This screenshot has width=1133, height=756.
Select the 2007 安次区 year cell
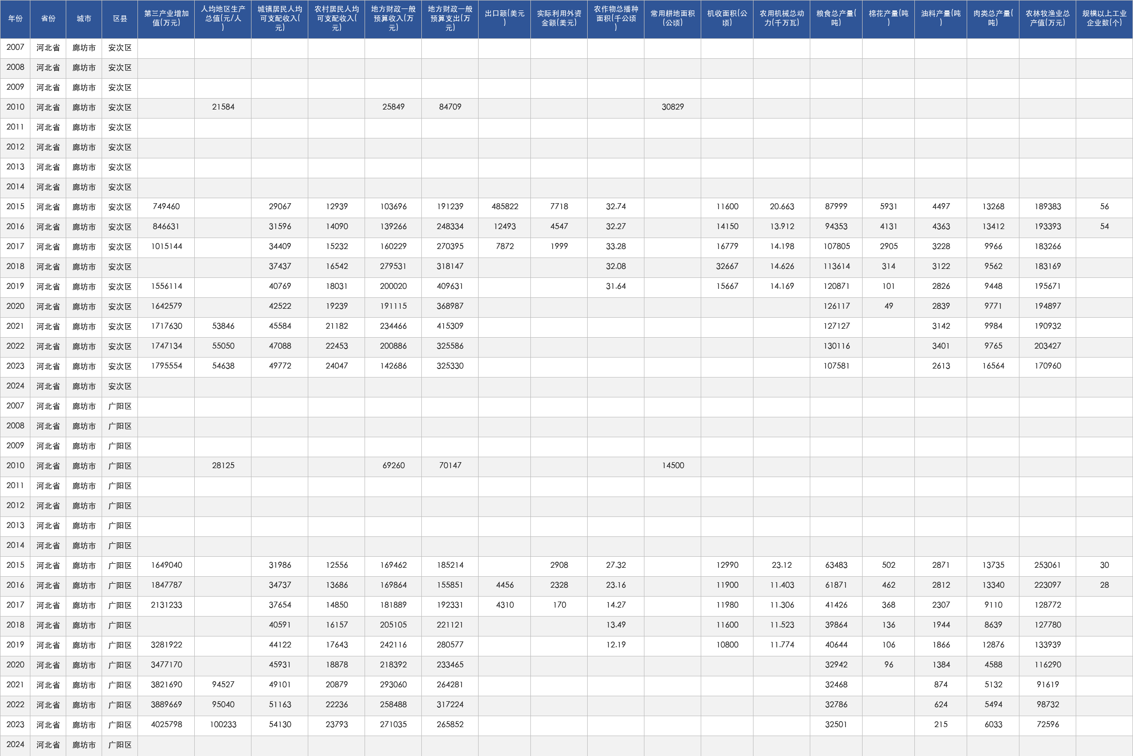pyautogui.click(x=15, y=47)
